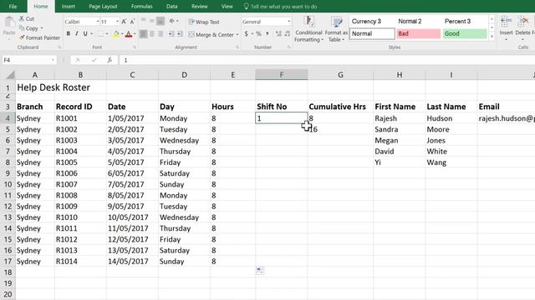Apply the Normal cell style
The height and width of the screenshot is (300, 535).
372,33
